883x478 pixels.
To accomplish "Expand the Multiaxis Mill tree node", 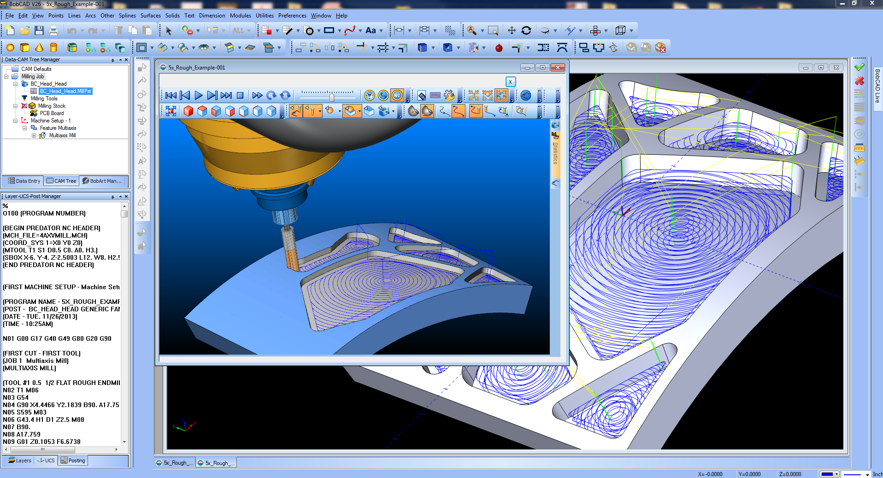I will point(34,135).
